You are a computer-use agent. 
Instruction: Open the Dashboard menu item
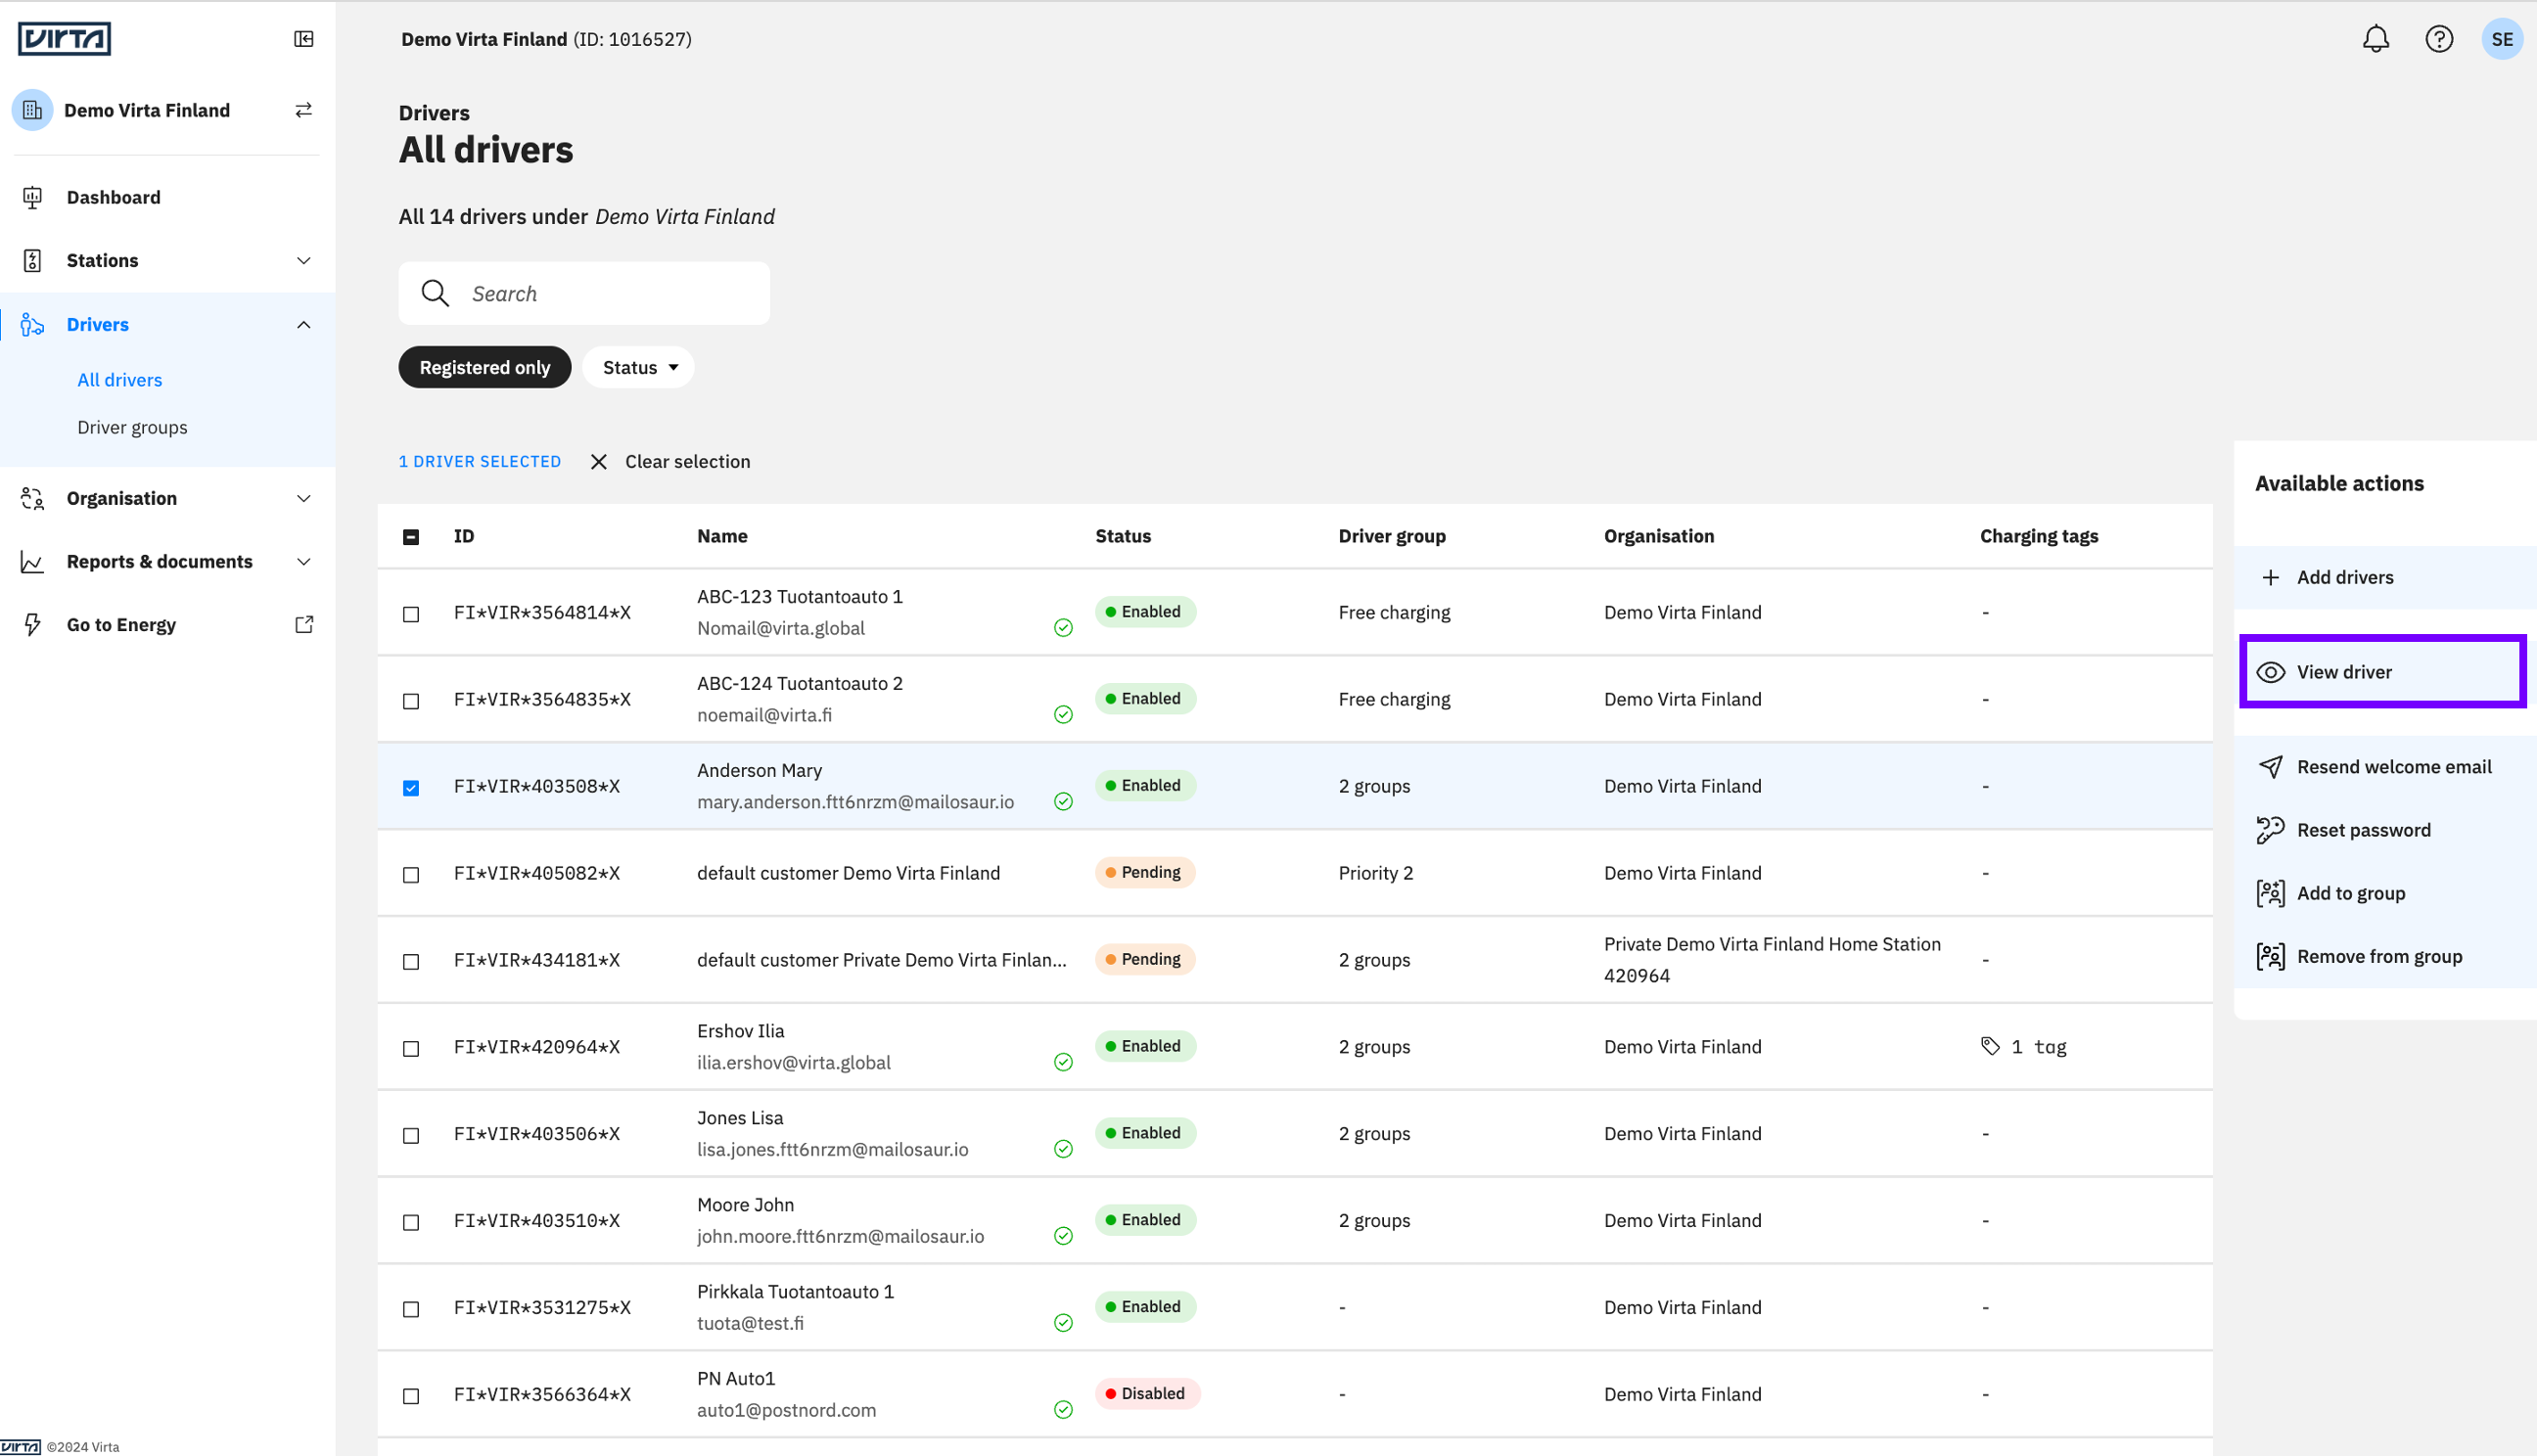pyautogui.click(x=168, y=197)
